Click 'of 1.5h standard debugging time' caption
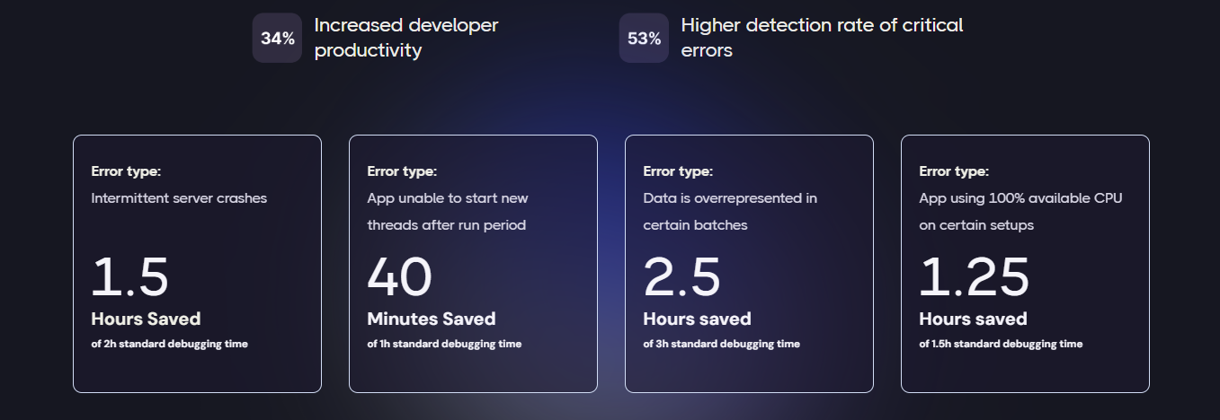Image resolution: width=1220 pixels, height=420 pixels. (1001, 344)
